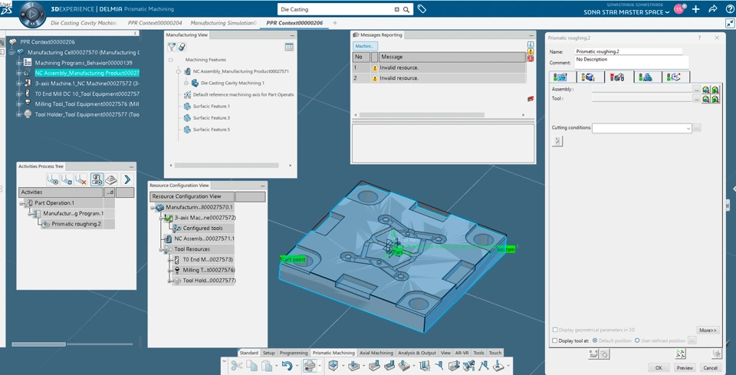Screen dimensions: 736x375
Task: Click the small red icon in Messages Reporting panel
Action: [531, 99]
